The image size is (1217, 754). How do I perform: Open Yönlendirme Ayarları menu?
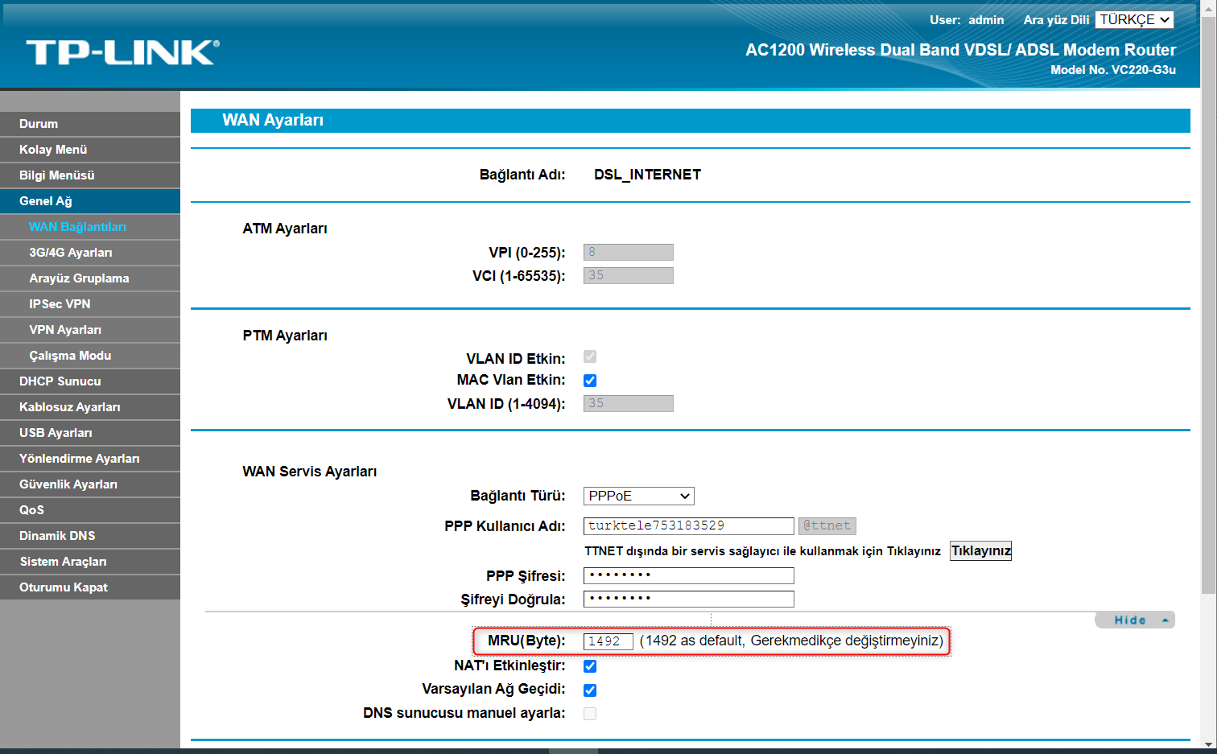(90, 459)
